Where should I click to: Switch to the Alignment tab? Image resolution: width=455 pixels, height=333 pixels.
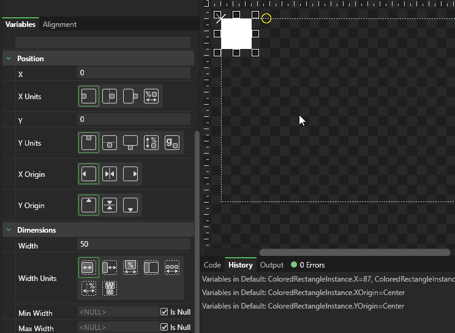point(59,24)
